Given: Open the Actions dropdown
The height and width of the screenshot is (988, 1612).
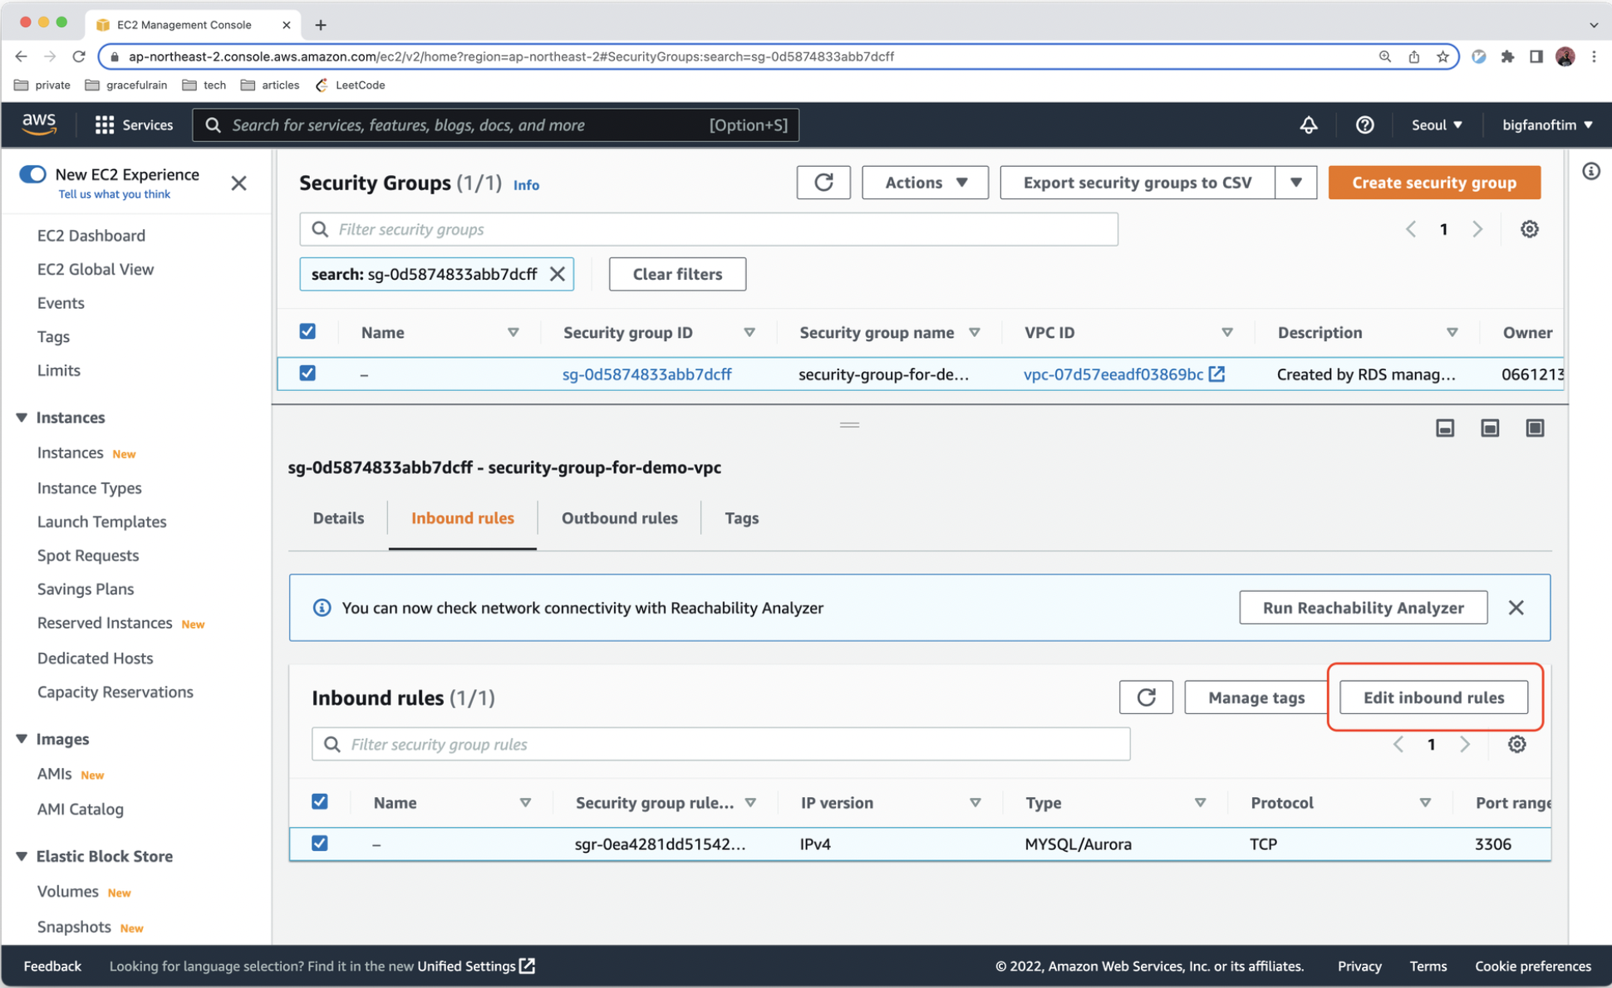Looking at the screenshot, I should (x=925, y=183).
